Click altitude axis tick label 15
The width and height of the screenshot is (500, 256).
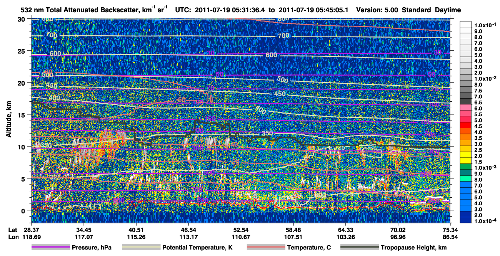point(22,114)
